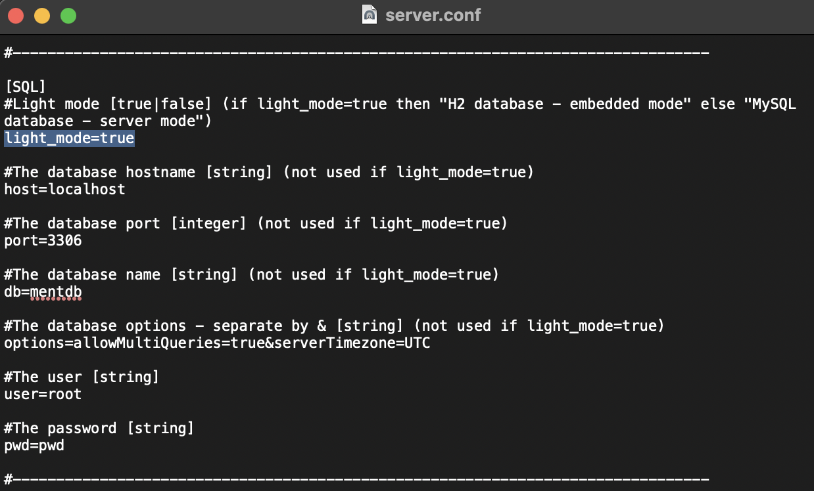Screen dimensions: 814x491
Task: Place cursor on the port=3306 line
Action: pyautogui.click(x=43, y=240)
